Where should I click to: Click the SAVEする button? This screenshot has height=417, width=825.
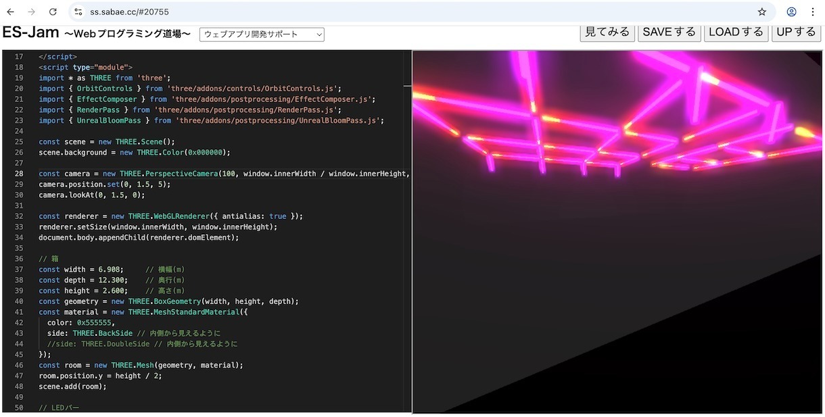[669, 32]
